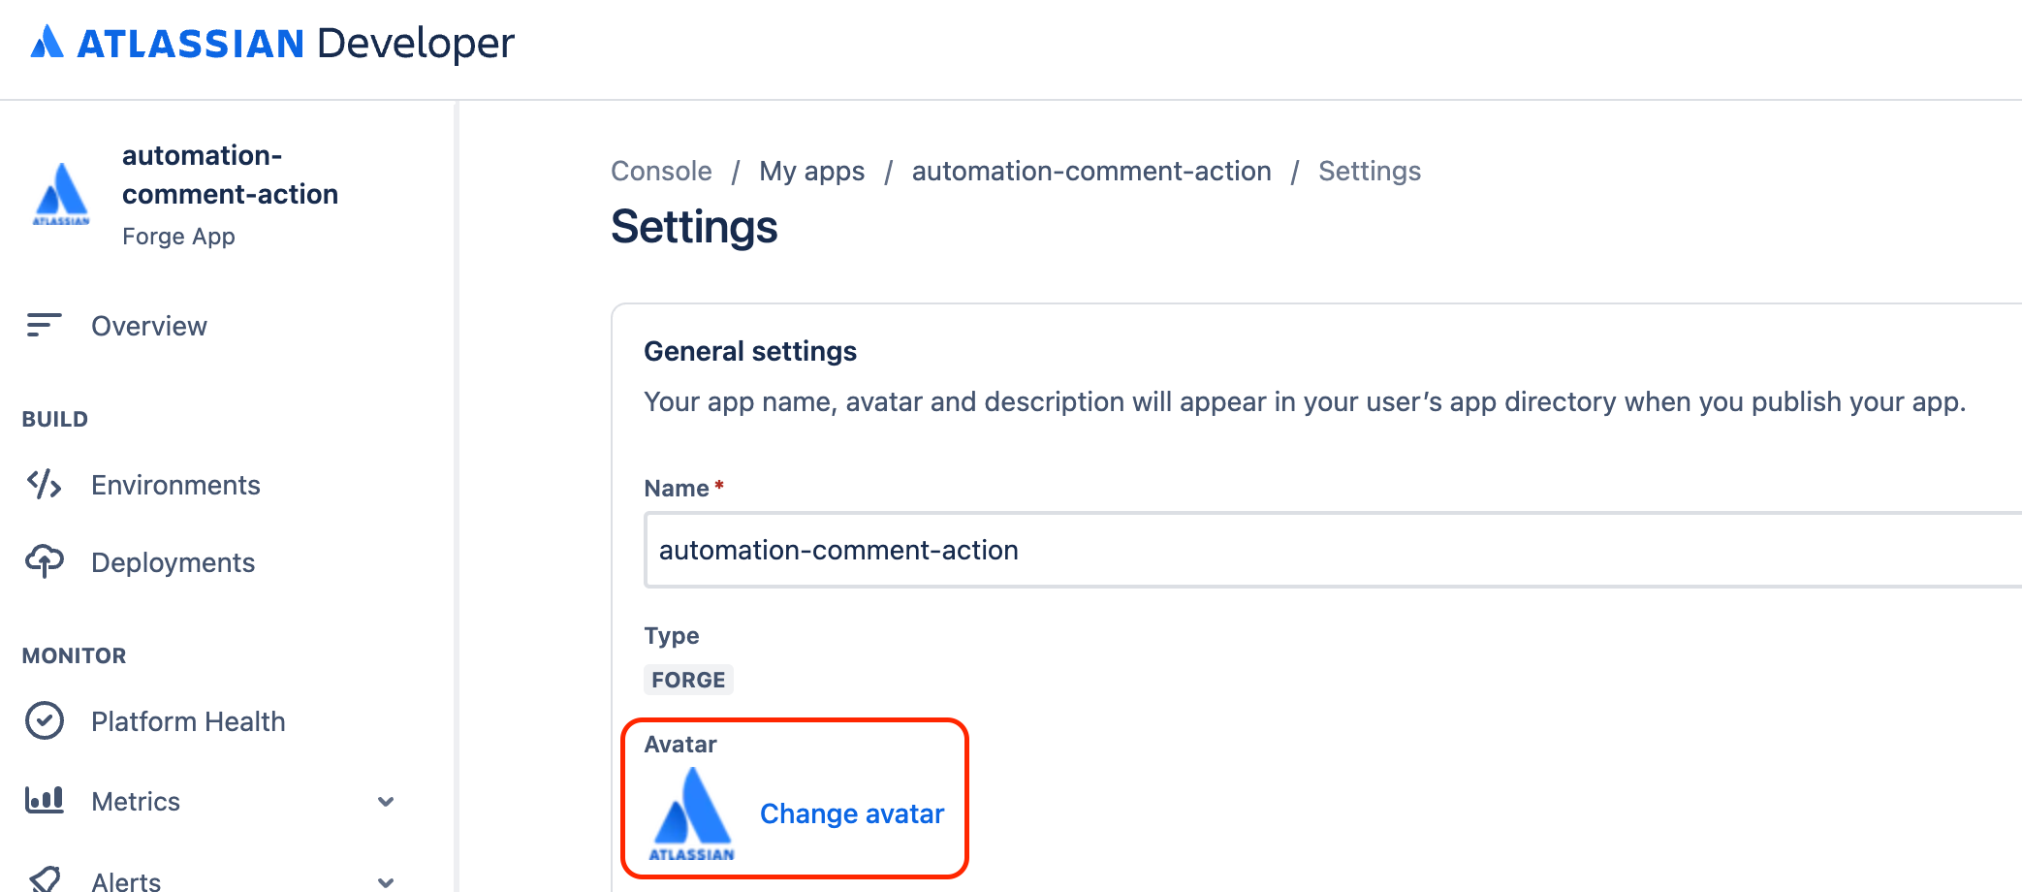Screen dimensions: 2022x892
Task: Open the automation-comment-action breadcrumb link
Action: pyautogui.click(x=1090, y=172)
